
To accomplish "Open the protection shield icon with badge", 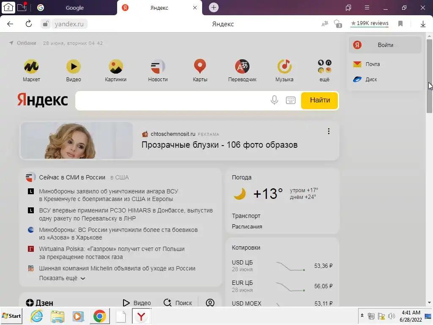I will [338, 24].
